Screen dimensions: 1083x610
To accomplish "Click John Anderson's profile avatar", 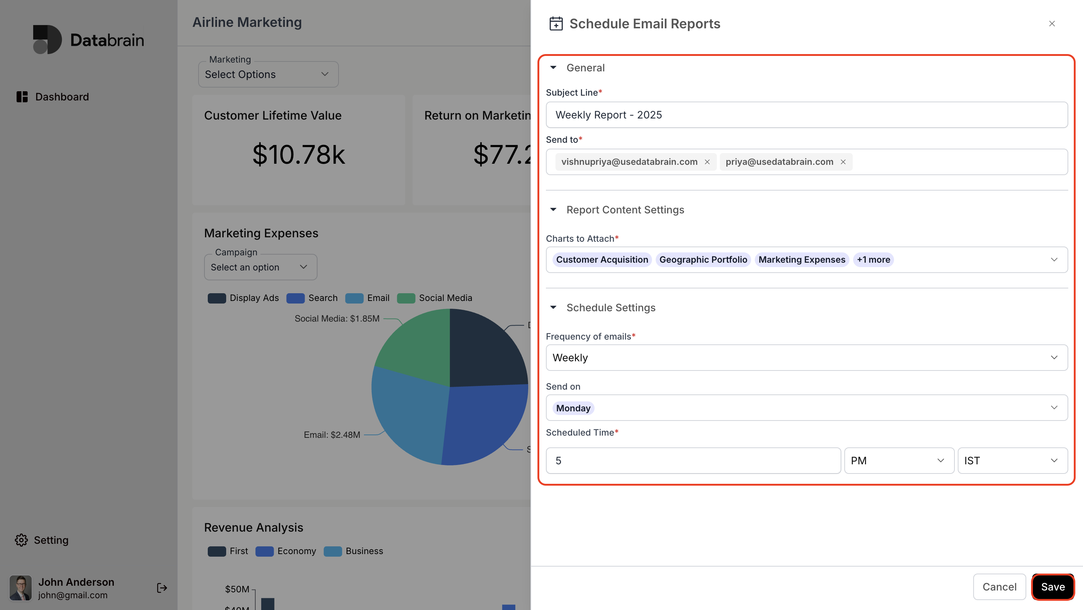I will pos(20,588).
